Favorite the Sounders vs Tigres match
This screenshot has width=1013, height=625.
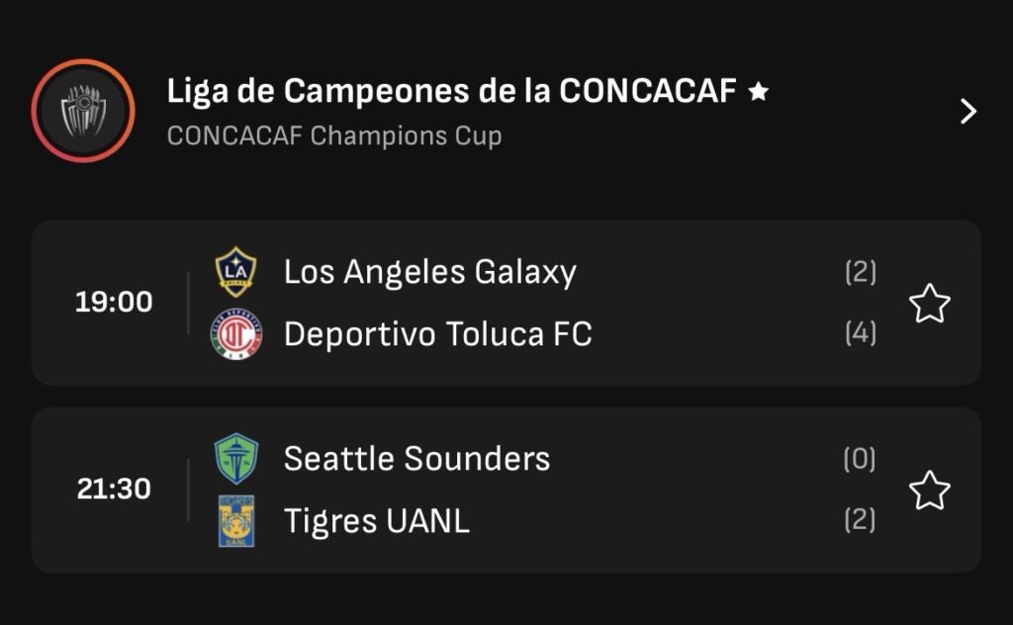pos(929,491)
